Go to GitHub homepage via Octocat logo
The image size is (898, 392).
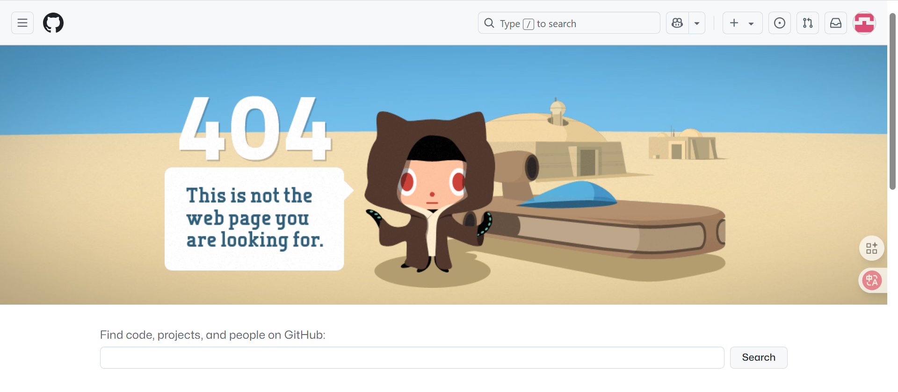[x=53, y=23]
